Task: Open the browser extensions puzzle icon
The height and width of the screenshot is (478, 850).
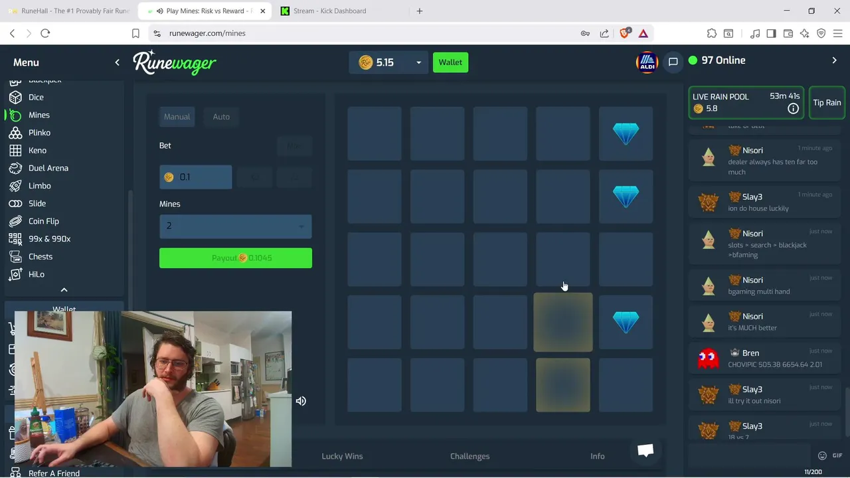Action: (x=712, y=33)
